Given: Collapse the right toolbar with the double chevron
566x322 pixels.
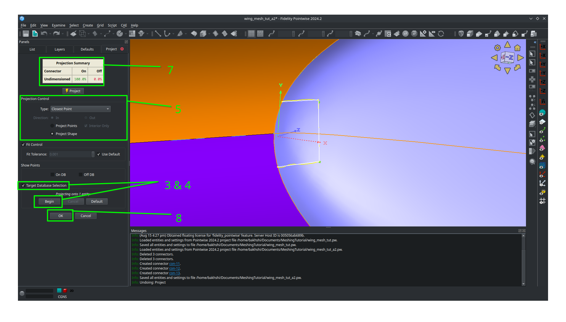Looking at the screenshot, I should tap(535, 42).
